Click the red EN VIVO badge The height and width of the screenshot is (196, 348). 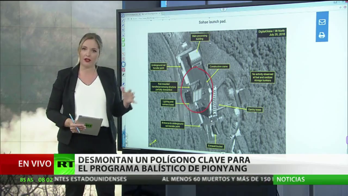point(35,164)
